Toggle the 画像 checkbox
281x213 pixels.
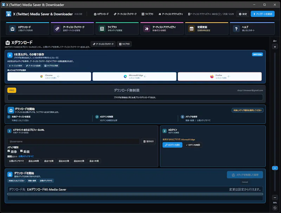[8, 151]
